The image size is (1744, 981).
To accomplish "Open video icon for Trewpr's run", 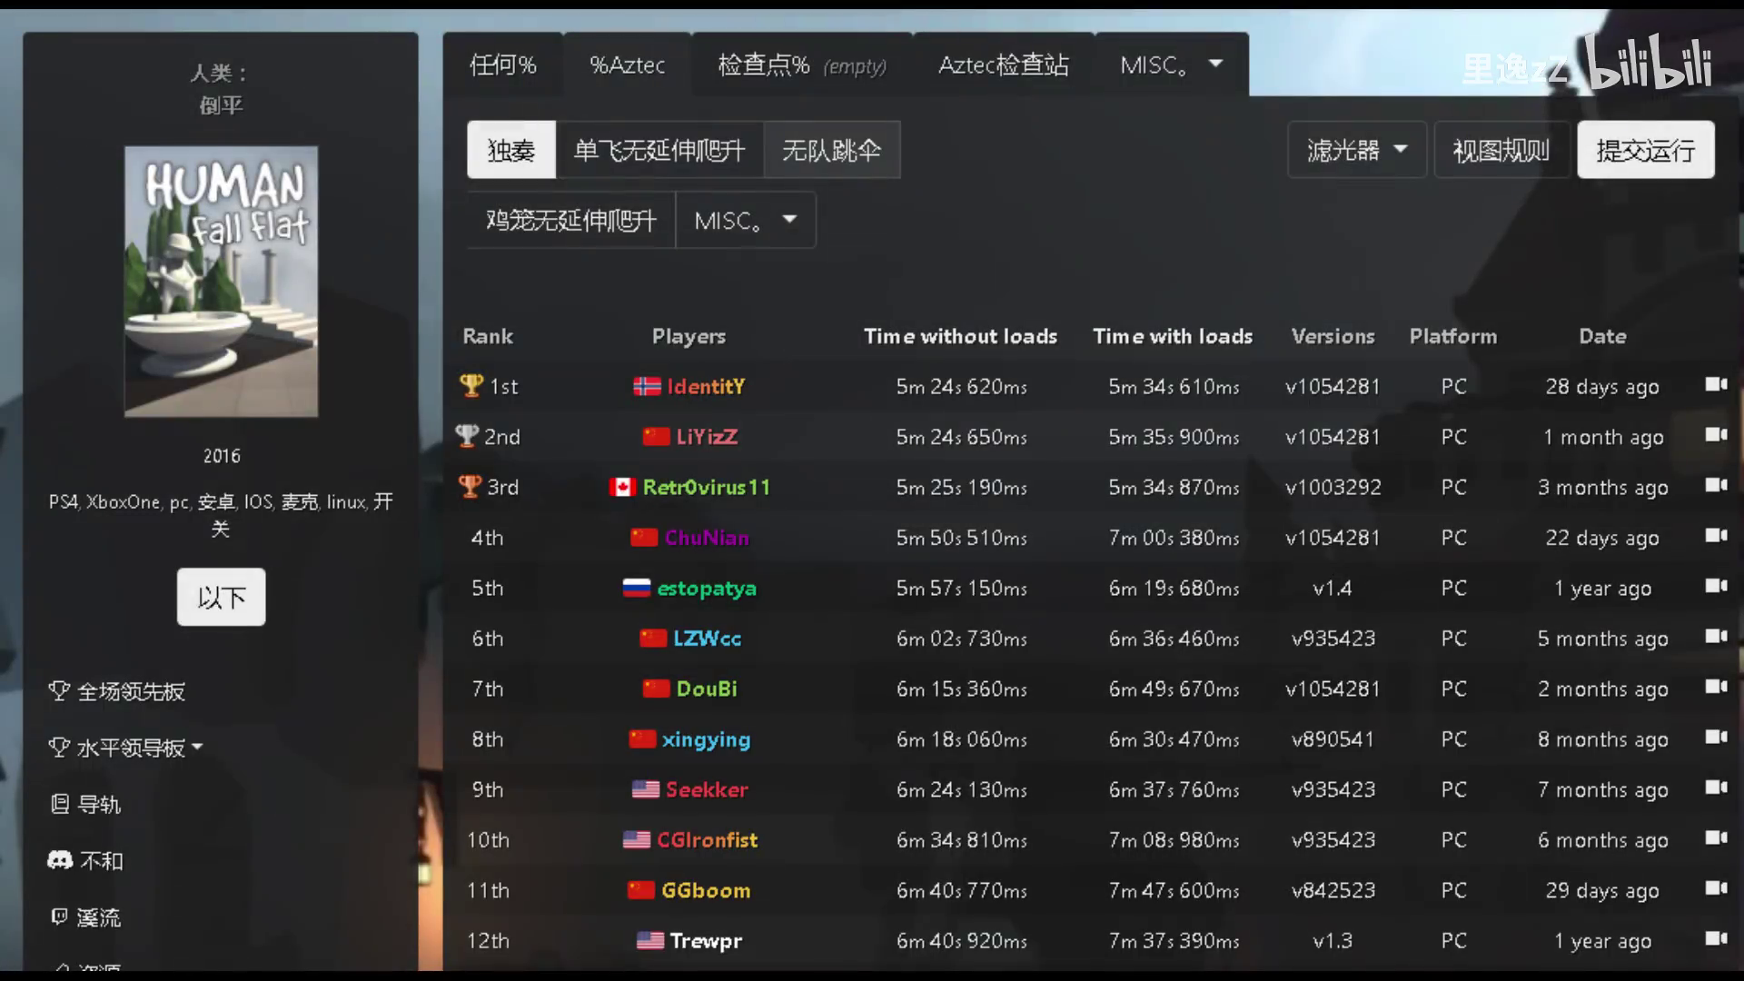I will point(1716,938).
